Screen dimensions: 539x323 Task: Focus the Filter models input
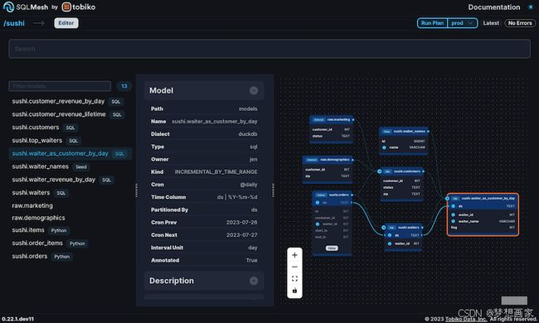60,86
